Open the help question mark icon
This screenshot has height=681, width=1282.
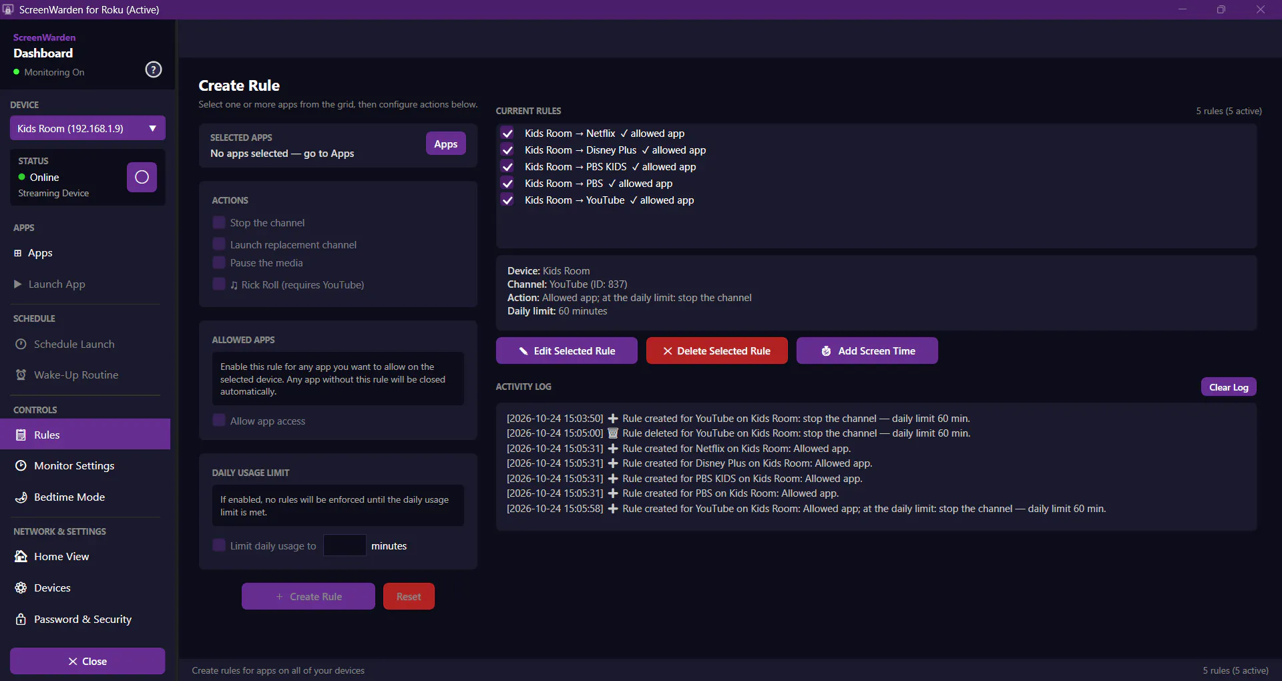click(x=154, y=69)
